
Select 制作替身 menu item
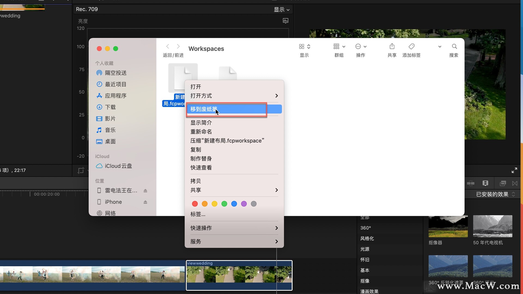click(234, 159)
